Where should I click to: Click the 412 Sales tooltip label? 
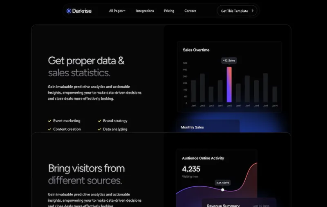[229, 60]
